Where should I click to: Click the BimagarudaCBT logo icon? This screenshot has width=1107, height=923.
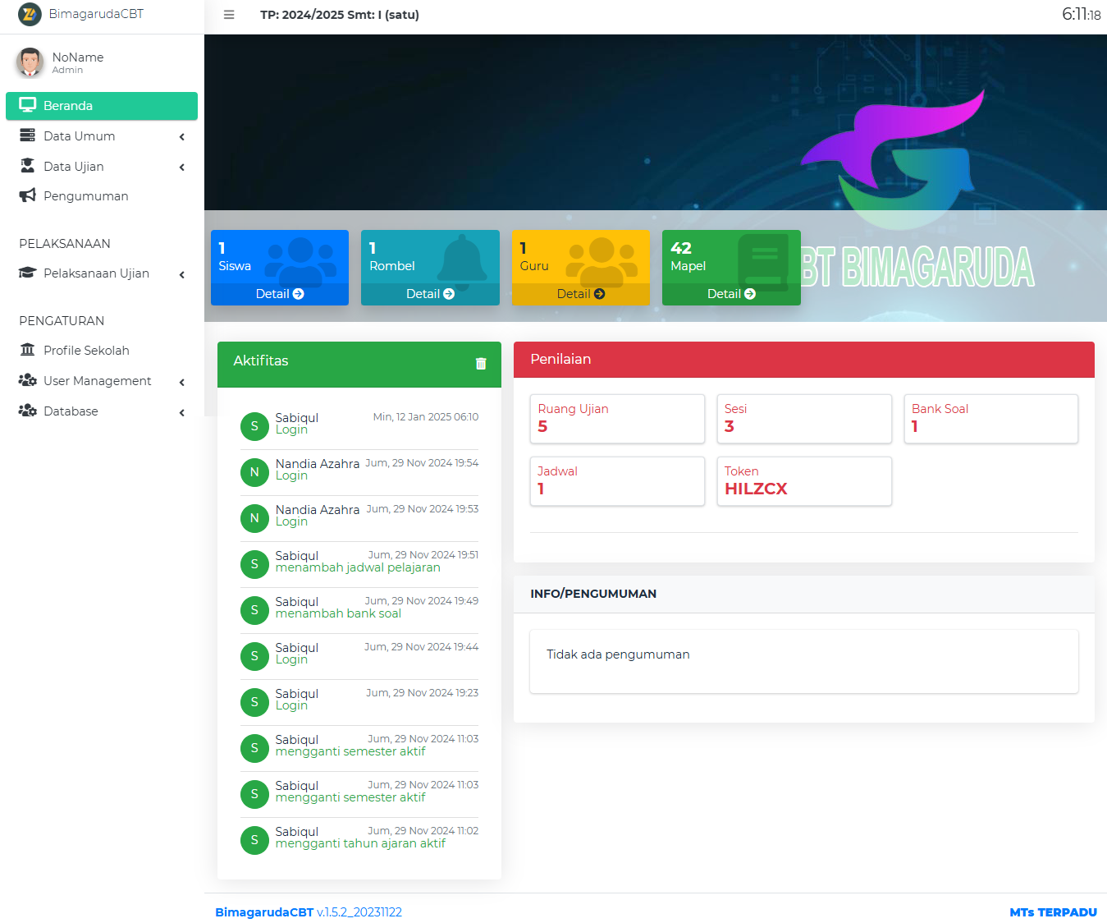(x=30, y=14)
